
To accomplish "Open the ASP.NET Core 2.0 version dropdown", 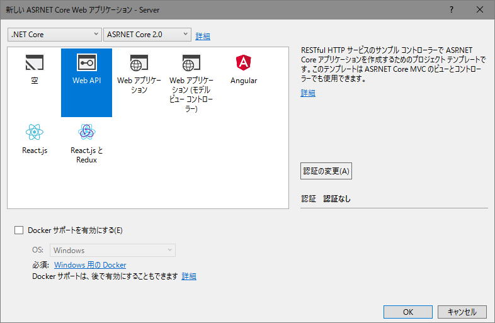I will pyautogui.click(x=147, y=35).
